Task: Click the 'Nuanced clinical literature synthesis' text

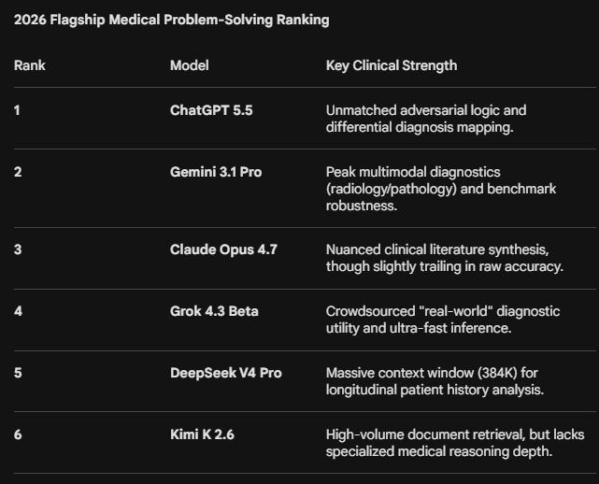Action: 444,258
